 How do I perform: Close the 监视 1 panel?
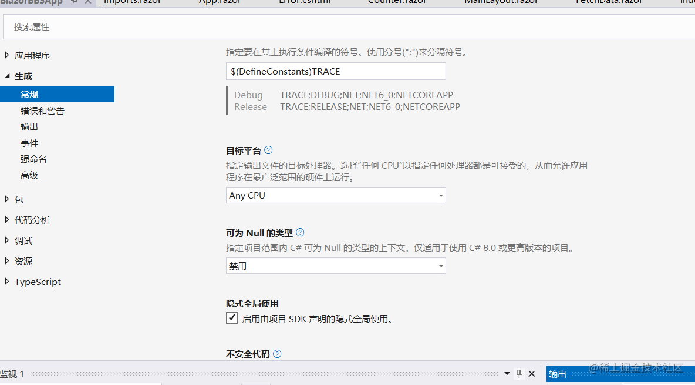coord(532,374)
